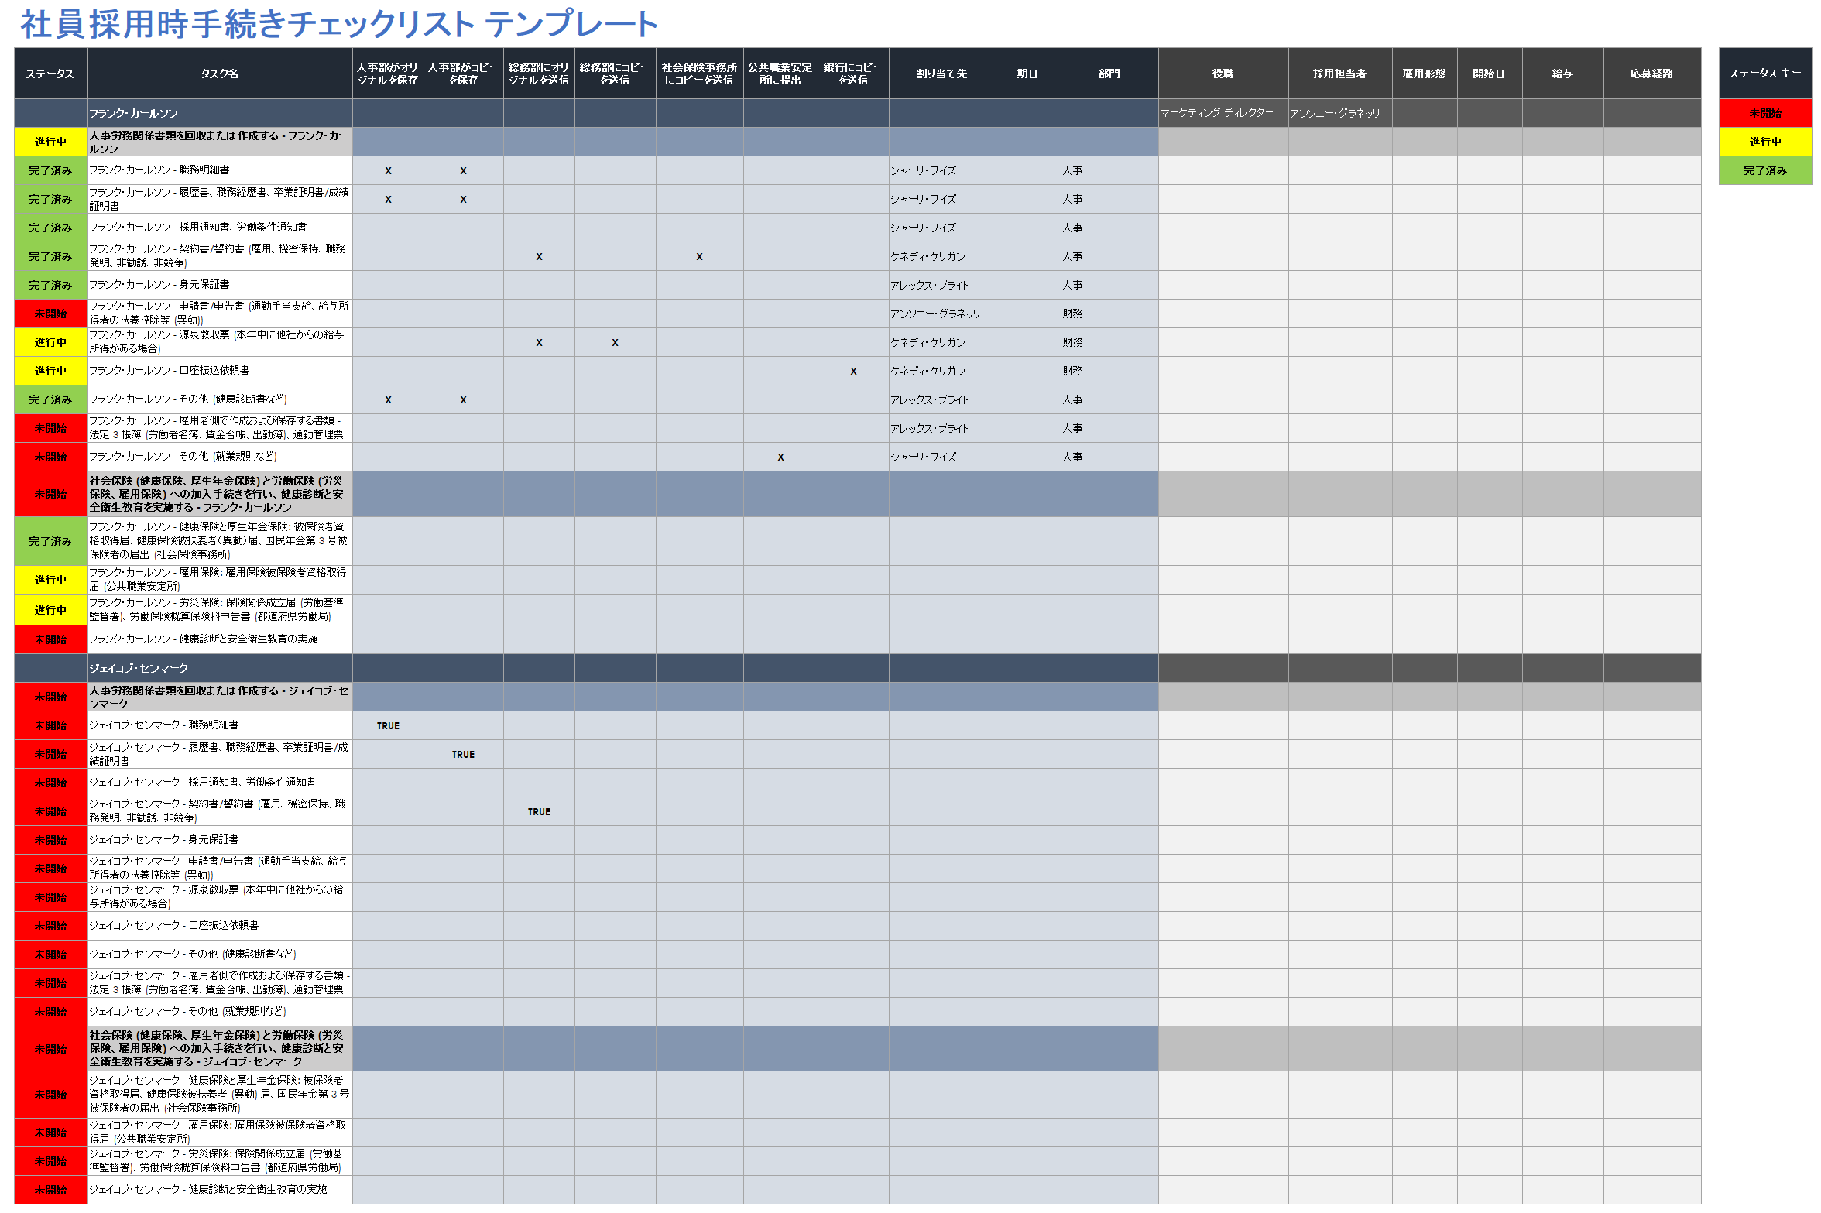Viewport: 1821px width, 1213px height.
Task: Click 未開始 status for フランク 申請書/申告書 row
Action: pos(50,314)
